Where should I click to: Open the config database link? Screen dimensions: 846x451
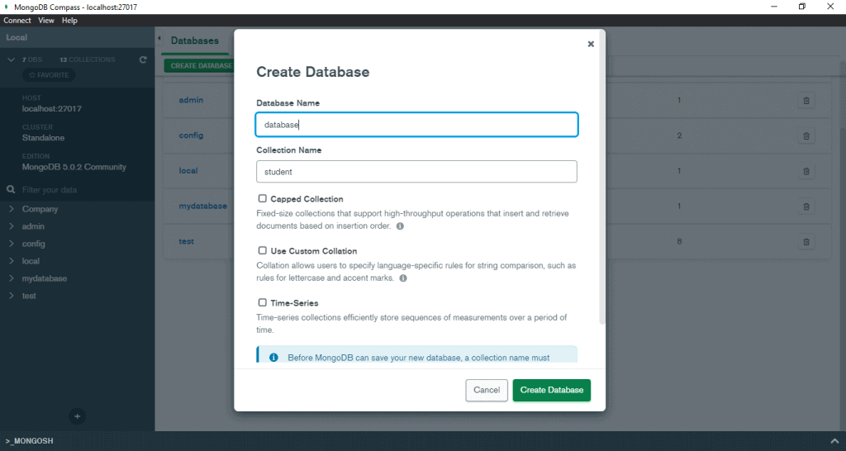[191, 135]
